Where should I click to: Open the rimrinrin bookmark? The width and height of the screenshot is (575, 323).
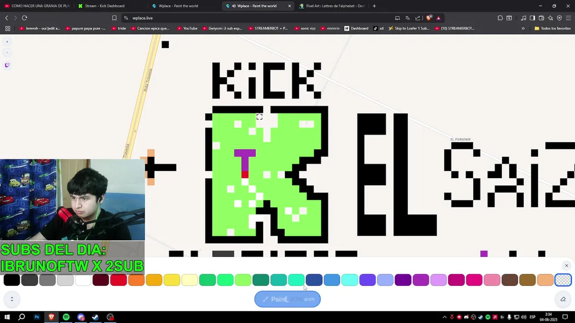(330, 28)
